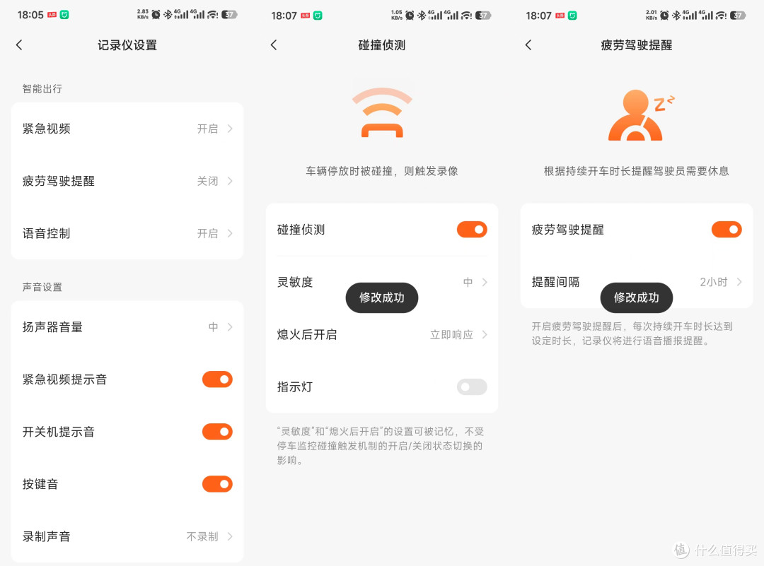Open the 紧急视频 settings row
764x566 pixels.
127,129
